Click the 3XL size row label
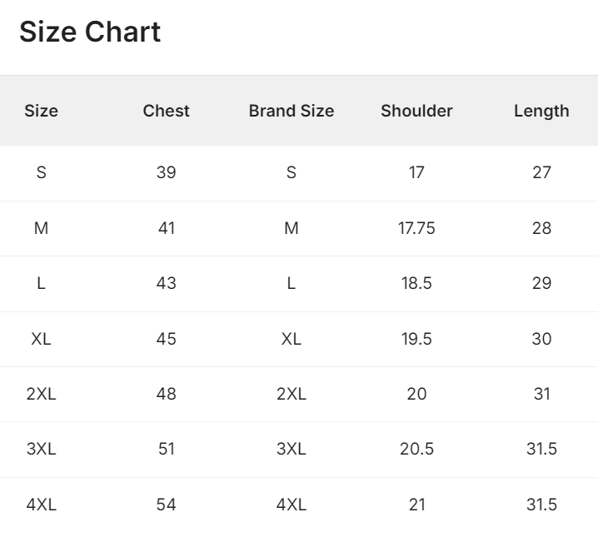Screen dimensions: 598x537 [x=41, y=449]
